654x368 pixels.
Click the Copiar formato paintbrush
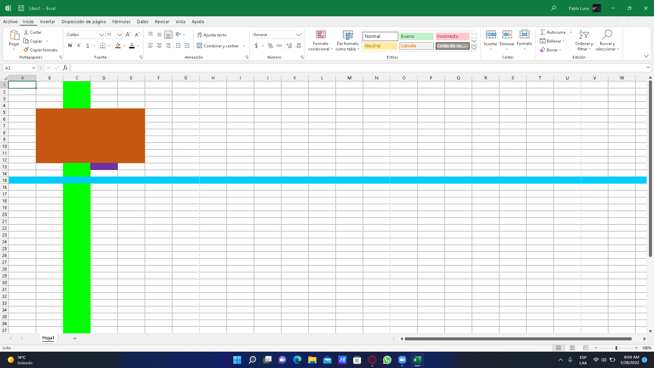pyautogui.click(x=26, y=50)
